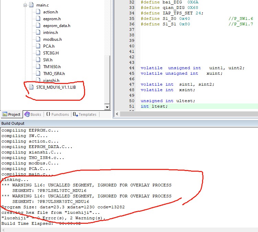
Task: Select modbus.h in the tree
Action: tap(52, 39)
